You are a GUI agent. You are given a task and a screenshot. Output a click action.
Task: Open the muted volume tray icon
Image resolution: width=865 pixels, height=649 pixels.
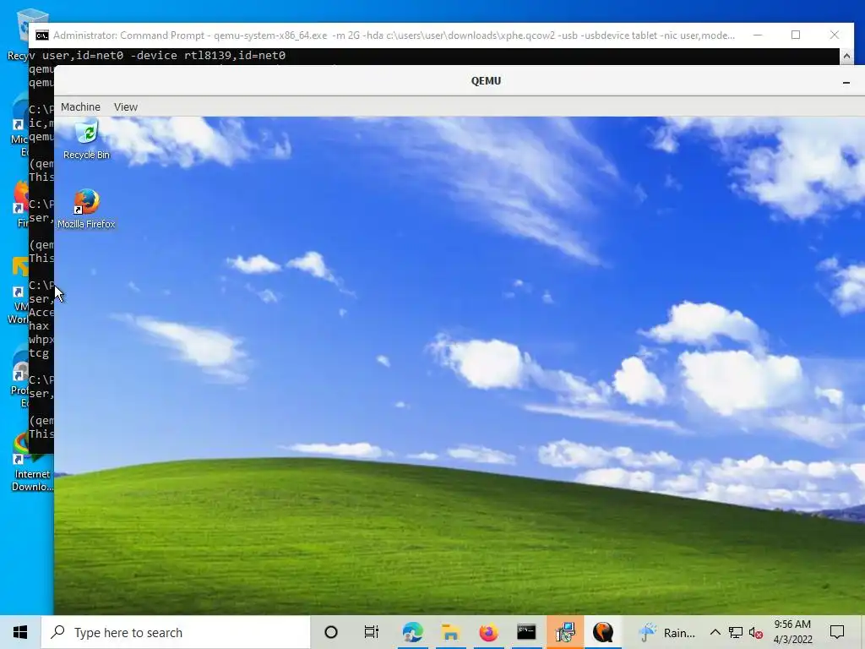tap(756, 633)
